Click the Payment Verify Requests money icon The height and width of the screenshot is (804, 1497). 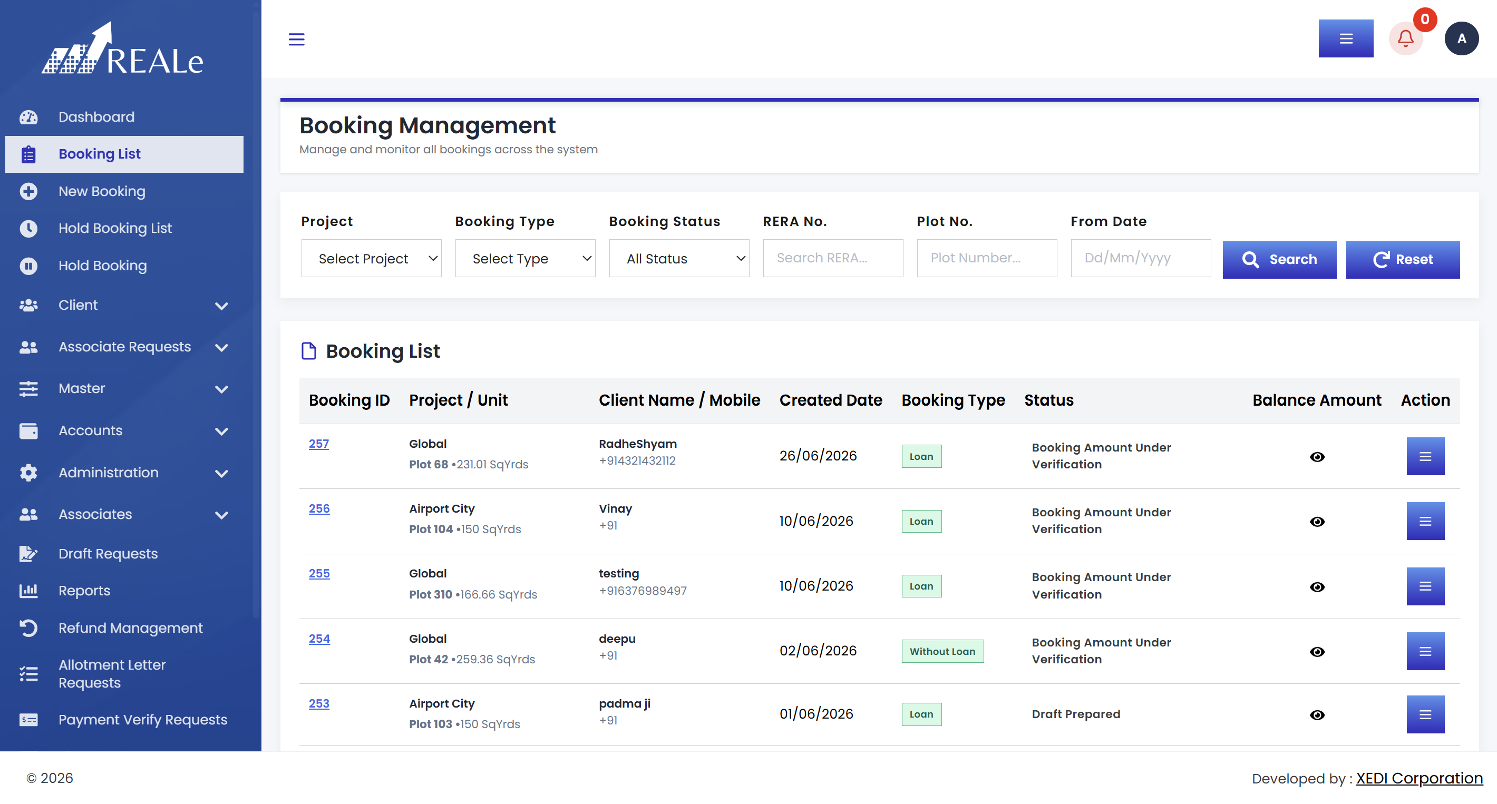pos(28,720)
